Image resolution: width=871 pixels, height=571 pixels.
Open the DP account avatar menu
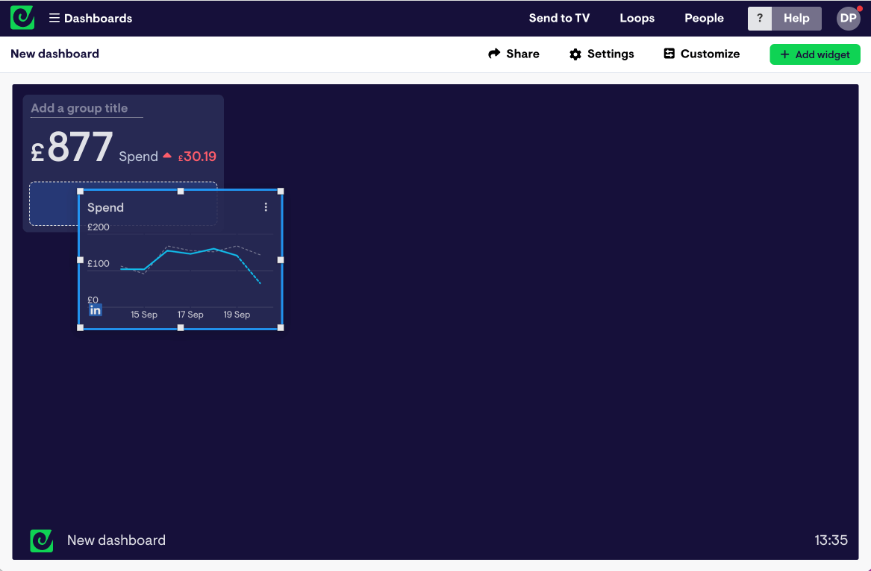(x=848, y=17)
